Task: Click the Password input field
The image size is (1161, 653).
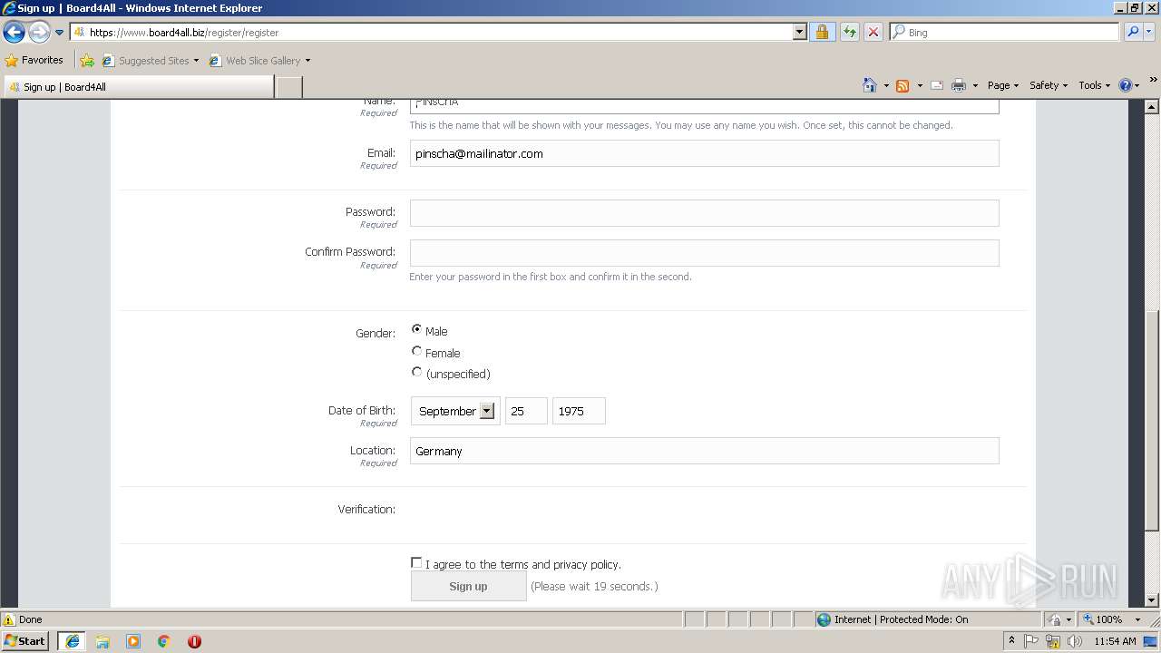Action: click(x=704, y=213)
